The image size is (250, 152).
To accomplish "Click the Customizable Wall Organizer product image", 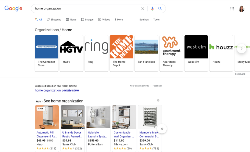I will (x=124, y=117).
